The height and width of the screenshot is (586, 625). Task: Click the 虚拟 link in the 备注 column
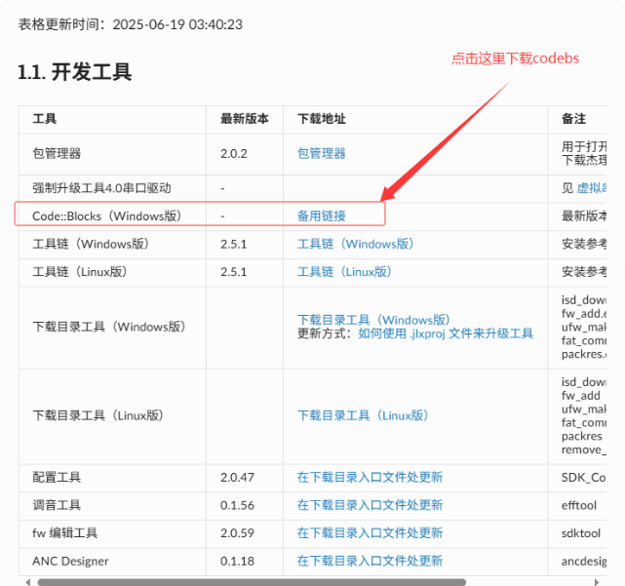[x=592, y=188]
